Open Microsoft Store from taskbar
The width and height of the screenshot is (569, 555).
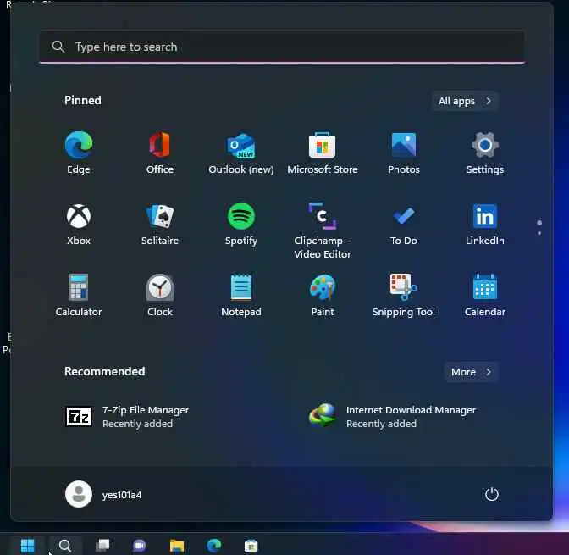click(251, 546)
